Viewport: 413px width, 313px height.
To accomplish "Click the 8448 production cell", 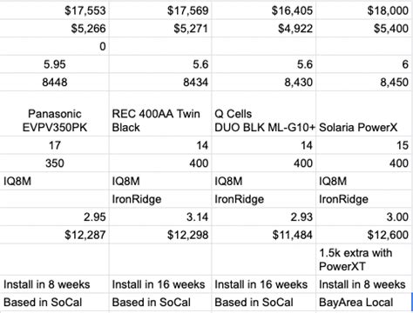I will coord(54,82).
